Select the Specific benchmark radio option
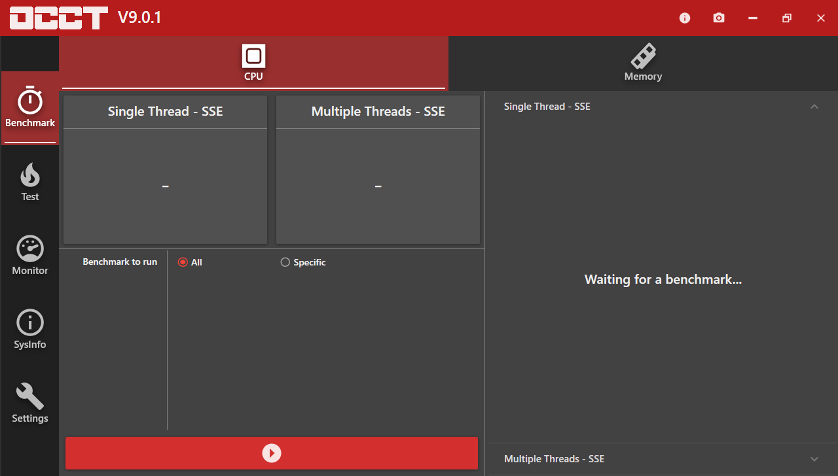This screenshot has width=838, height=476. click(303, 262)
